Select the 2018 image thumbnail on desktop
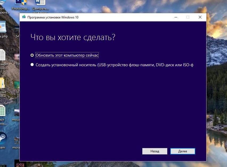The image size is (227, 167). pos(20,163)
